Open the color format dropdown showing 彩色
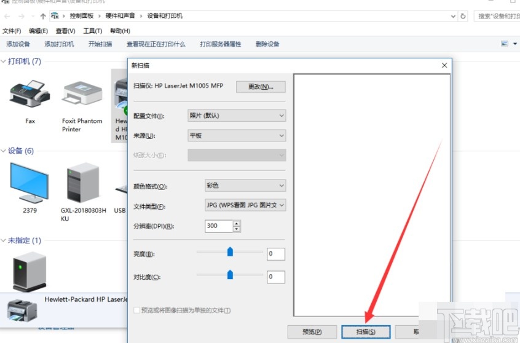 [x=245, y=186]
